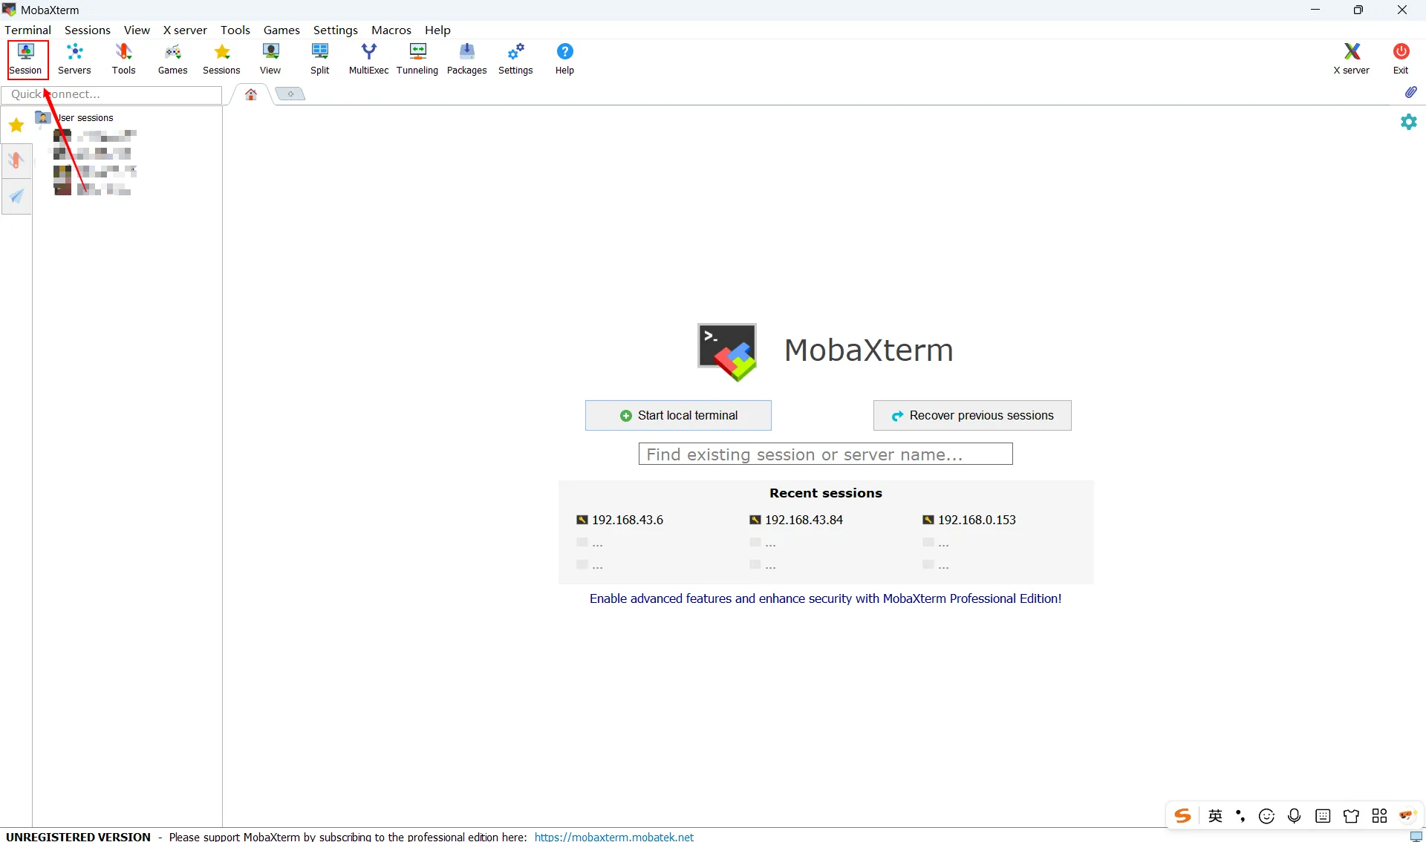This screenshot has width=1426, height=842.
Task: Click the Find existing session field
Action: pos(825,454)
